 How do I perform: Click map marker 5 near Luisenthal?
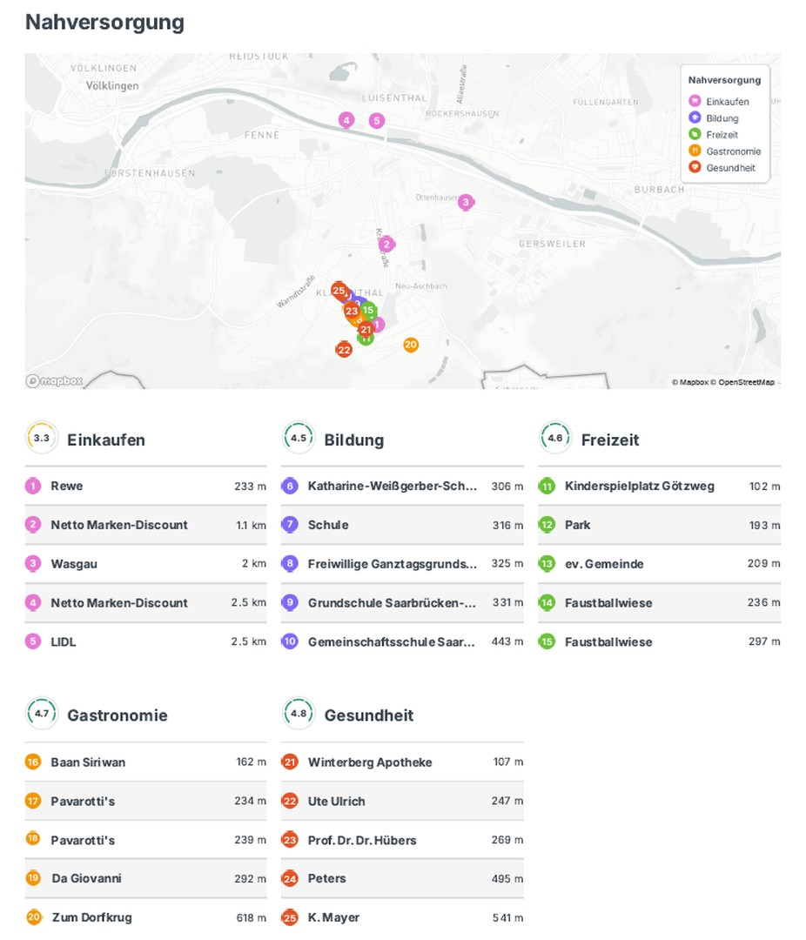(x=376, y=120)
